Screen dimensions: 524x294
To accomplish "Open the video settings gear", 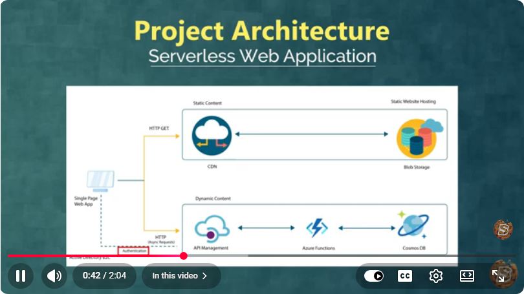I will pos(436,276).
